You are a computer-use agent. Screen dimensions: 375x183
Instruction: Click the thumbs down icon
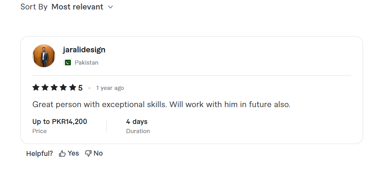tap(88, 153)
